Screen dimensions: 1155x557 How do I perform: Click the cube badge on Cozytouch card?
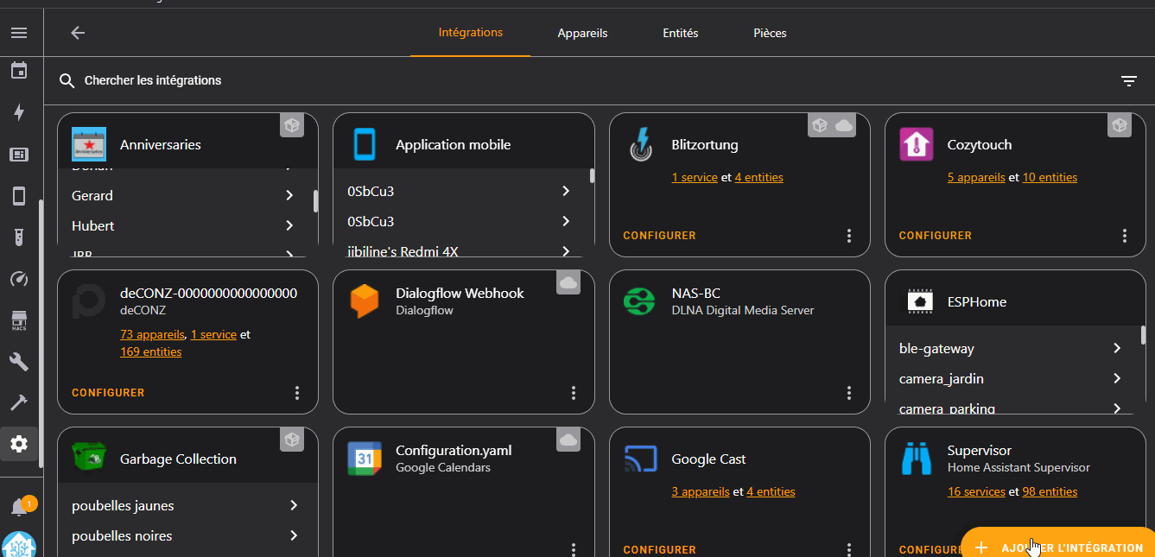click(1120, 125)
